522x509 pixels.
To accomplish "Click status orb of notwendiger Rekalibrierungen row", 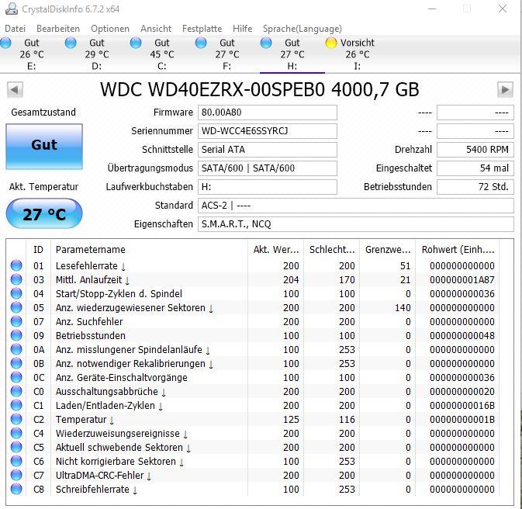I will (x=16, y=363).
